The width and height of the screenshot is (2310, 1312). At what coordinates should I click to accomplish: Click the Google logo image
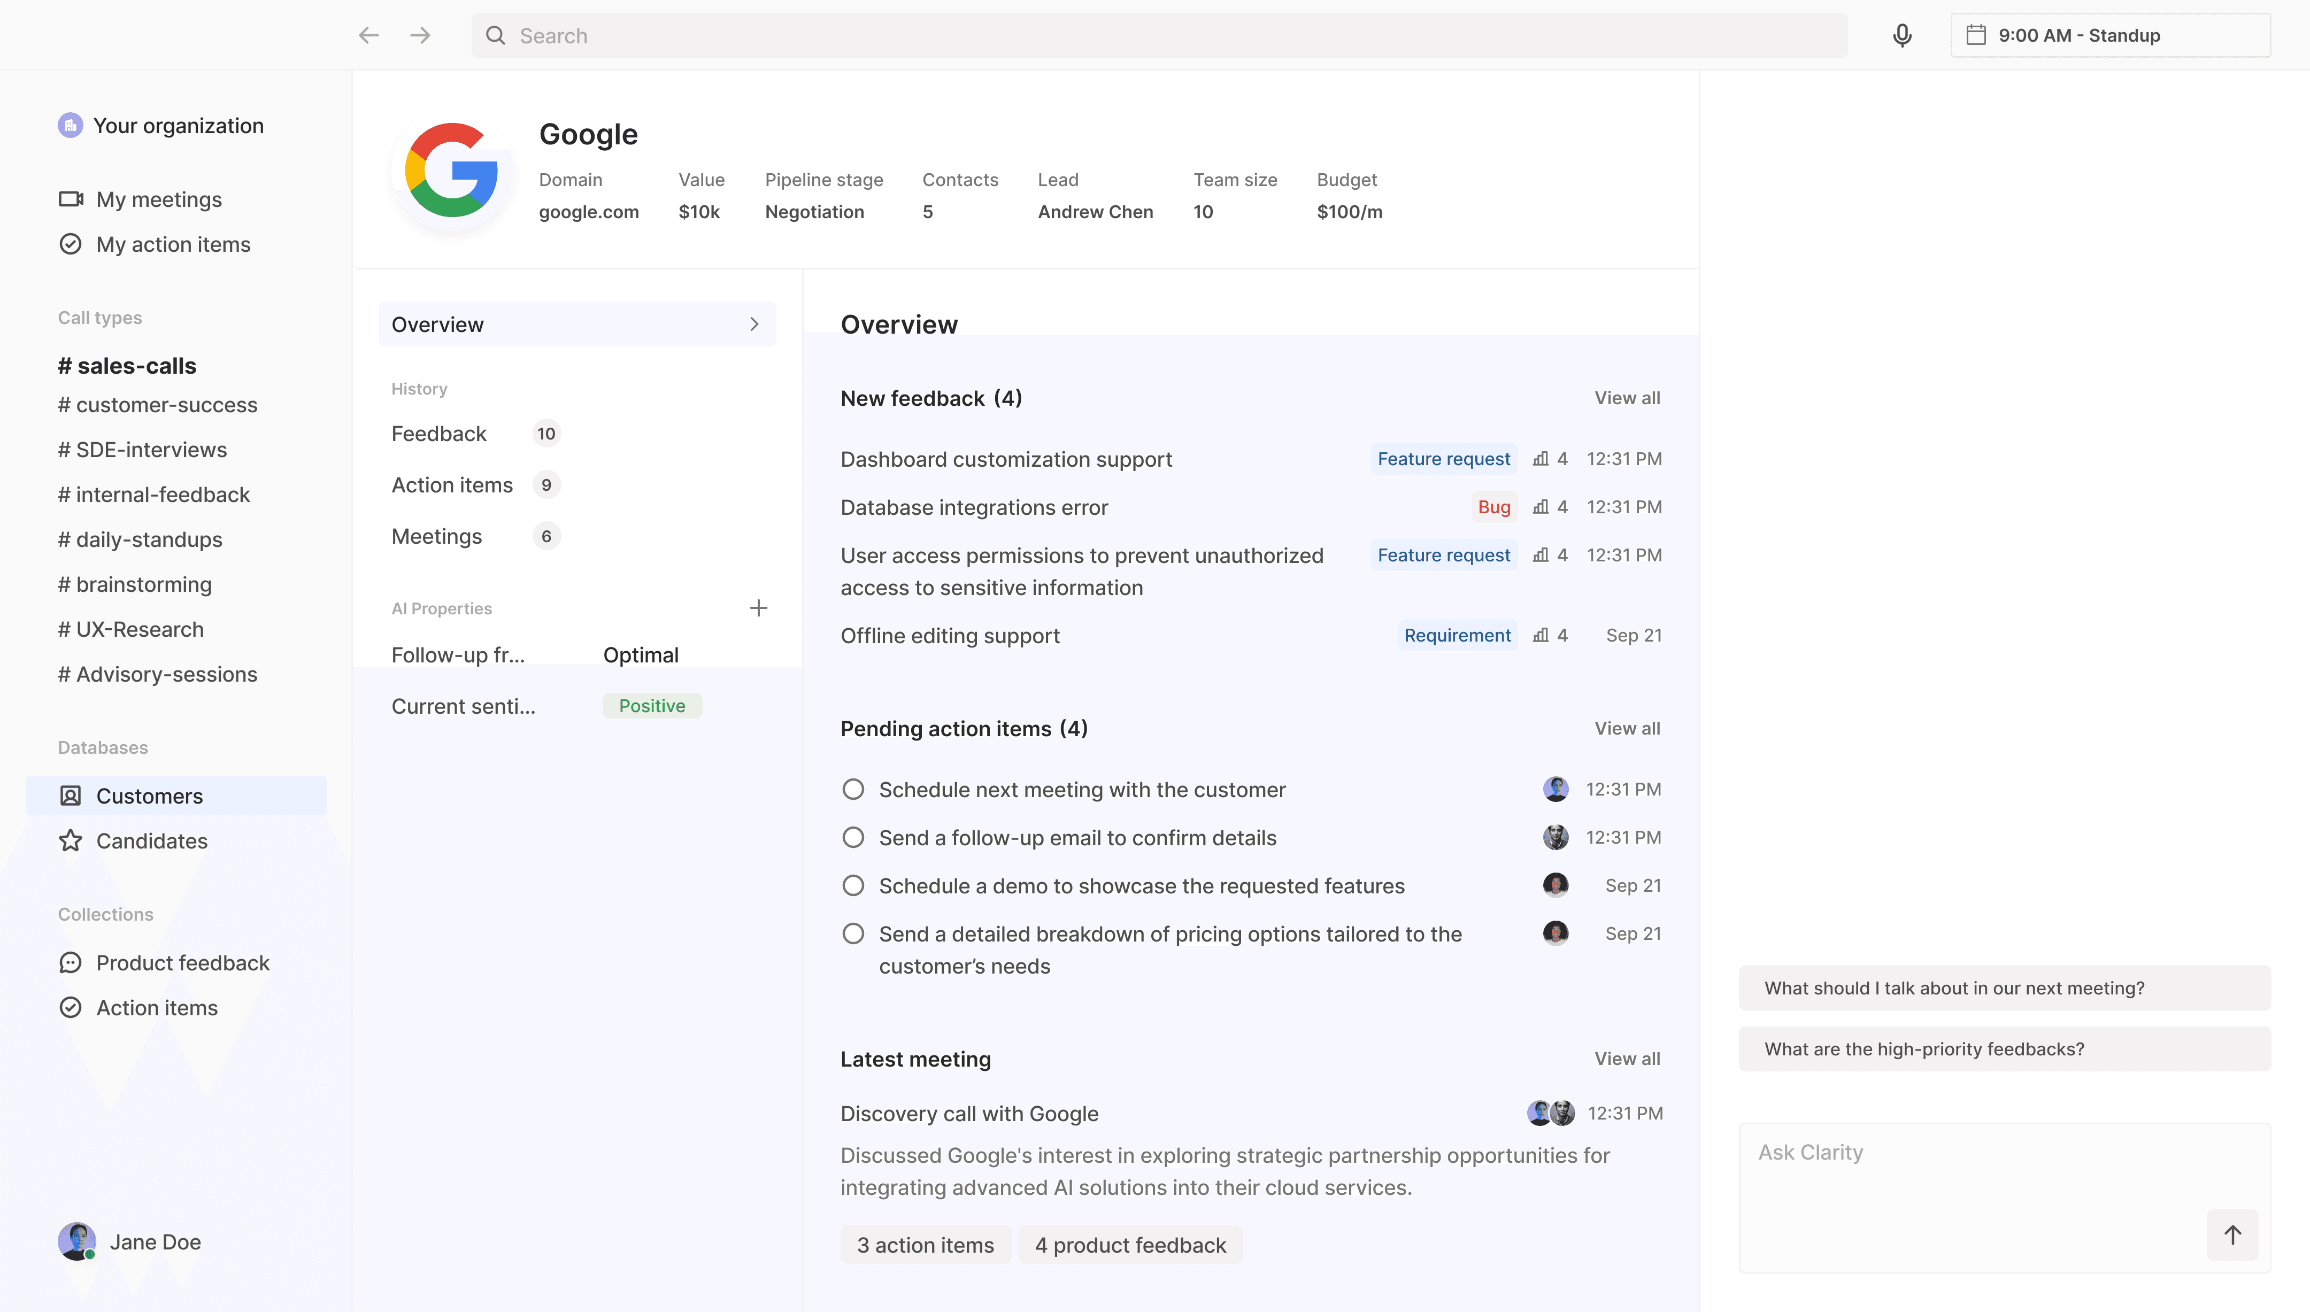tap(451, 171)
